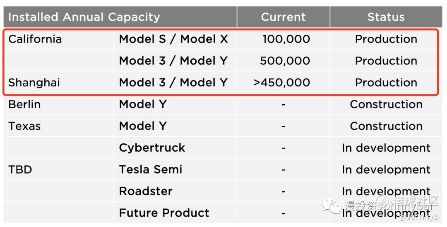
Task: Select the Current column header
Action: coord(283,17)
